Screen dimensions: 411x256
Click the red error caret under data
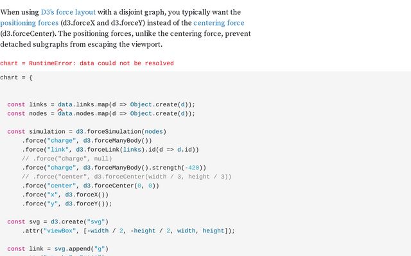pos(60,111)
